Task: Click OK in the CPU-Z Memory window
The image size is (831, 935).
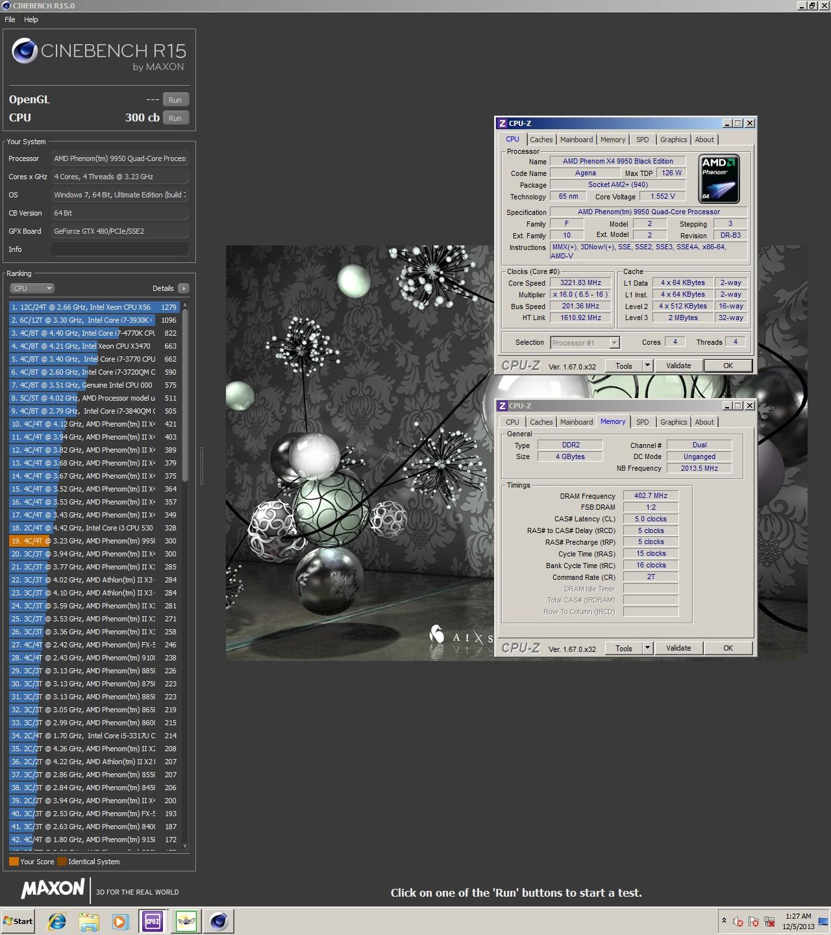Action: point(728,648)
